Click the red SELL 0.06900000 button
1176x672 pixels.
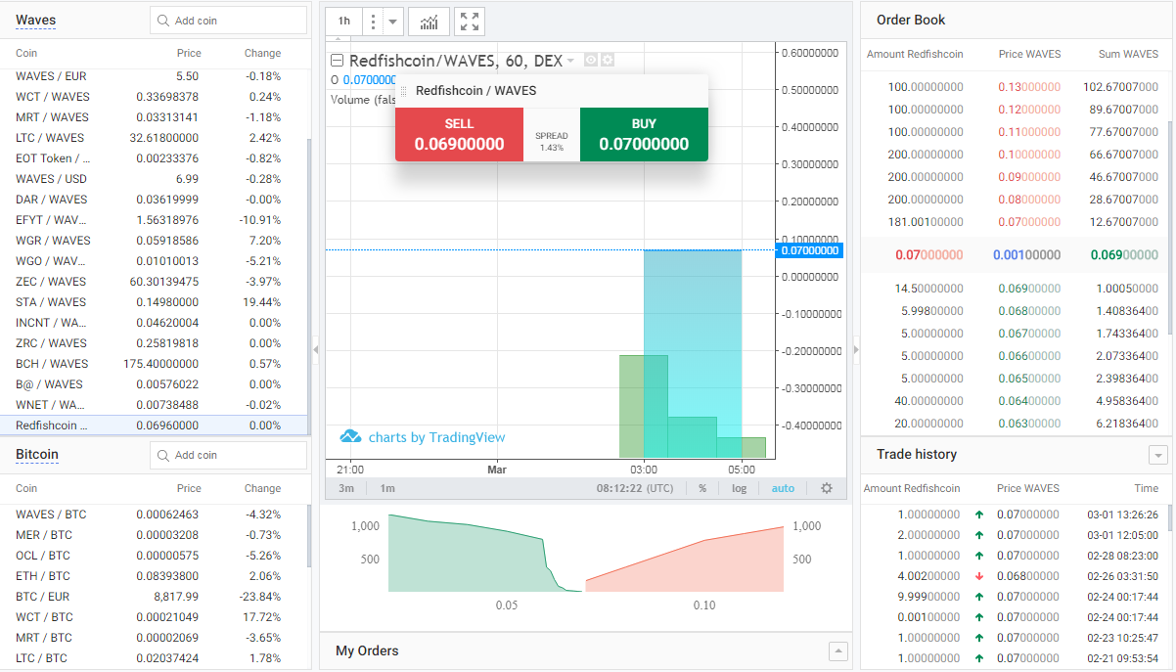(x=459, y=134)
